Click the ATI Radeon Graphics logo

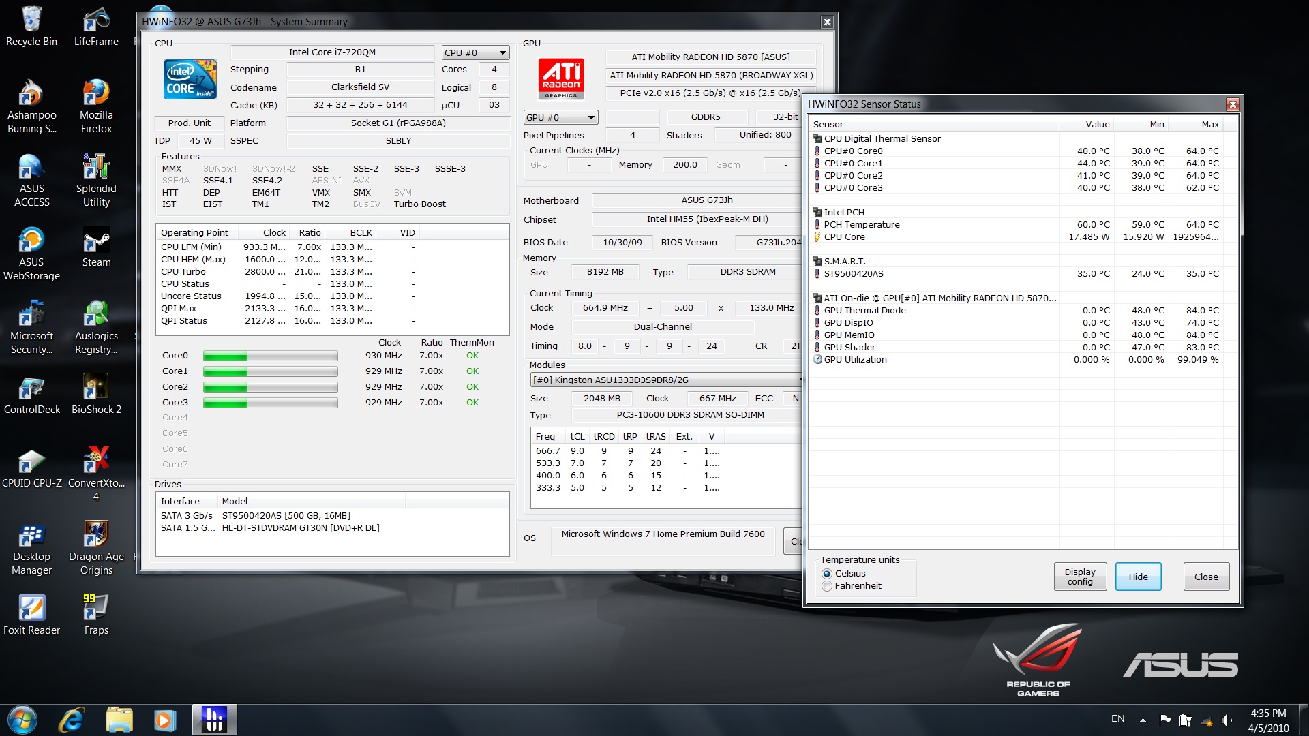point(561,79)
